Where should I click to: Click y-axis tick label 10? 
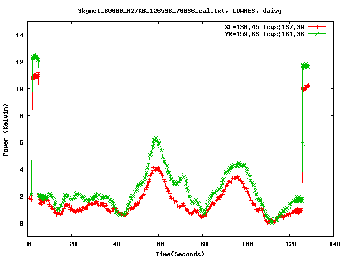click(x=19, y=89)
